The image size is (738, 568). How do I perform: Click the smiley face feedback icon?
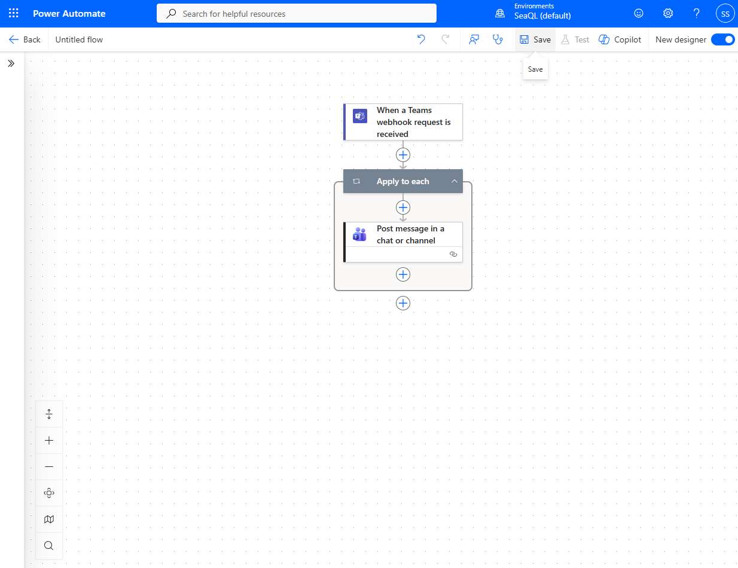point(639,13)
